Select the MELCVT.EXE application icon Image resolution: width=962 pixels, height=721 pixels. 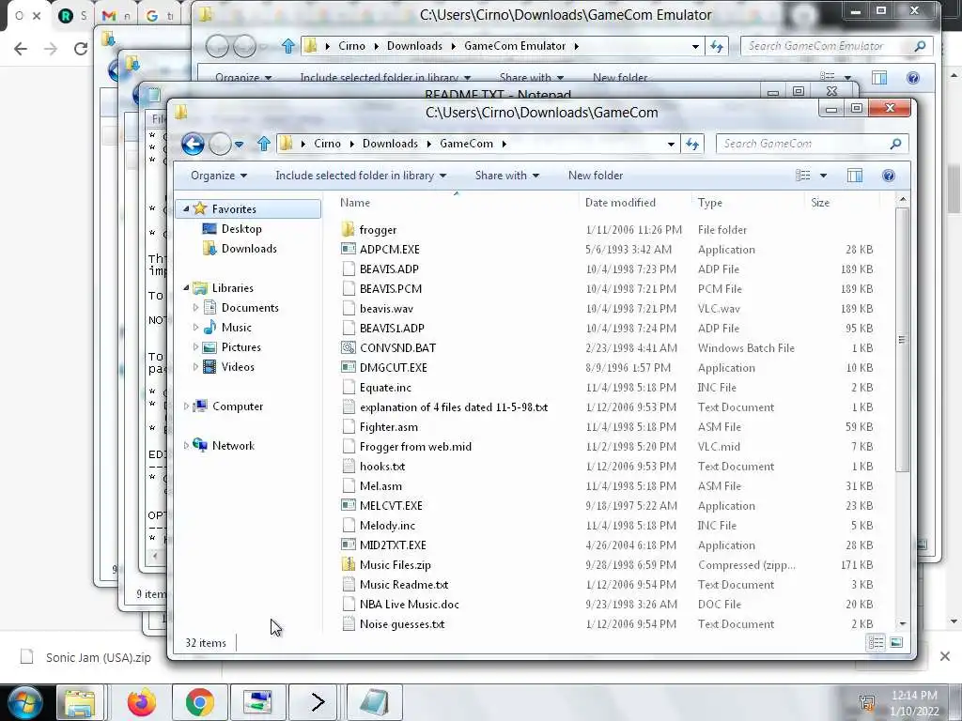[x=348, y=505]
